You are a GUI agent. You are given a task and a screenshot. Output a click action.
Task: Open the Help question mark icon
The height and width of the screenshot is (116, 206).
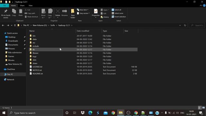(x=204, y=5)
